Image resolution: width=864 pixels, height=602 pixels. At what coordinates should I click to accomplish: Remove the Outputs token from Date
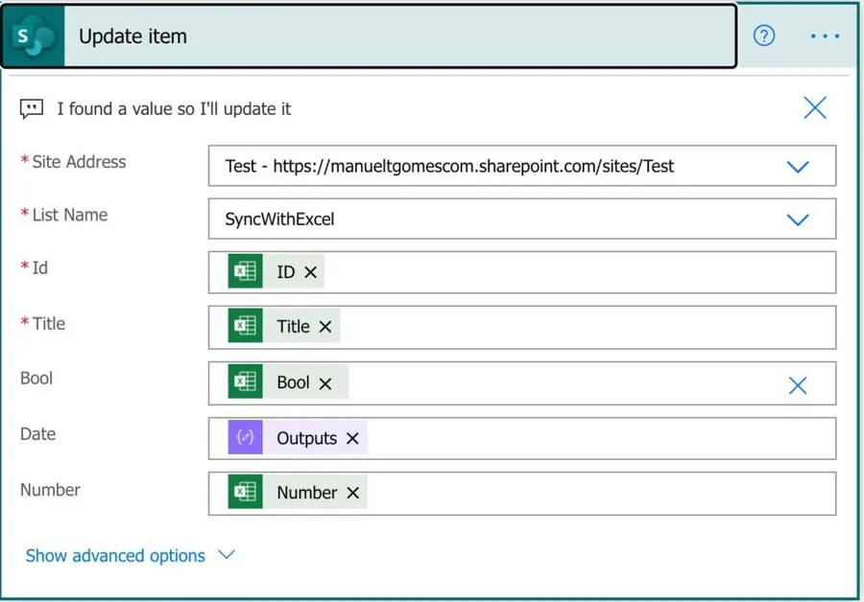point(352,438)
